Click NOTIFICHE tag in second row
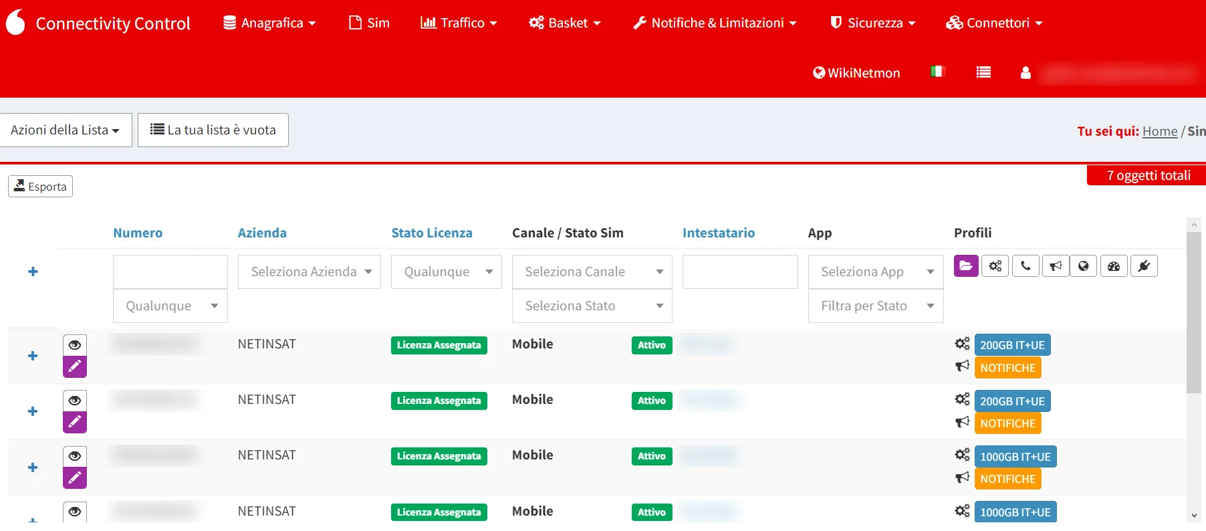This screenshot has width=1206, height=531. click(x=1007, y=423)
